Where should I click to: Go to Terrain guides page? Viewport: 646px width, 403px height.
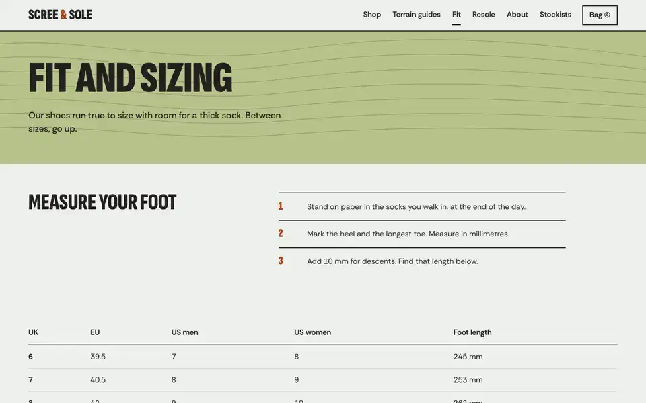[416, 15]
